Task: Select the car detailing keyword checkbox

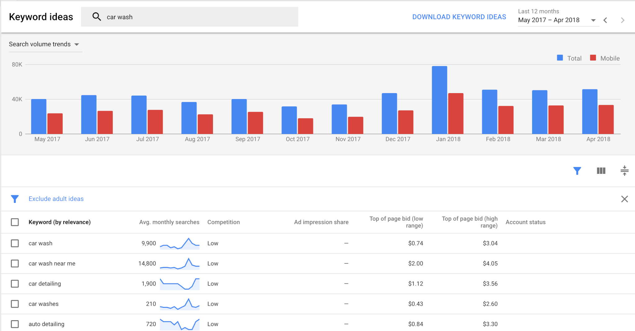Action: click(15, 283)
